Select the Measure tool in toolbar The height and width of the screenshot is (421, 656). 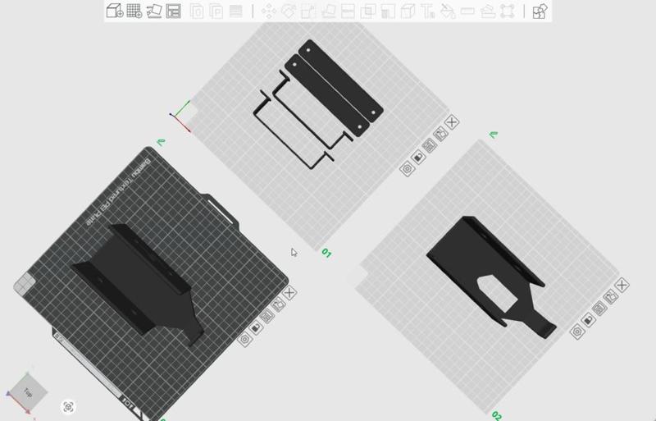[467, 11]
